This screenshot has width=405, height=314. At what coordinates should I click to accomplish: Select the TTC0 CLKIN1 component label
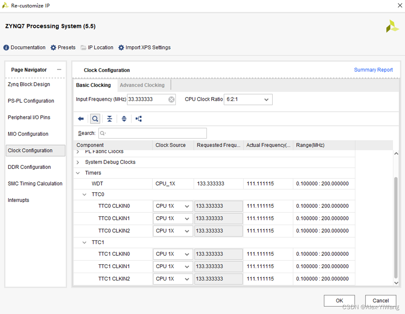114,219
